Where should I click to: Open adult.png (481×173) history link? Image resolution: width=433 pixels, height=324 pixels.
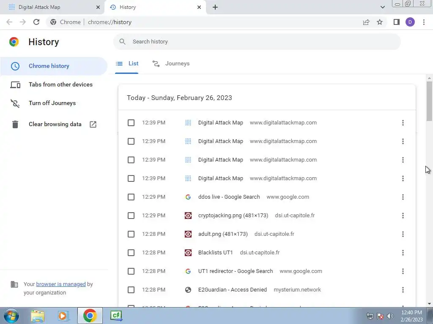coord(223,234)
